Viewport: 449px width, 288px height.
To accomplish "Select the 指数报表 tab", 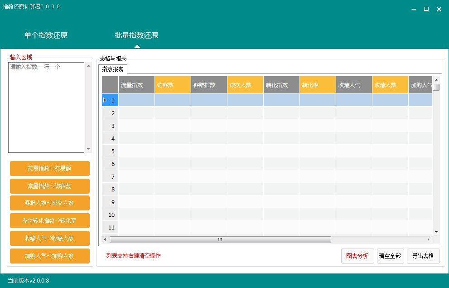I will (113, 69).
